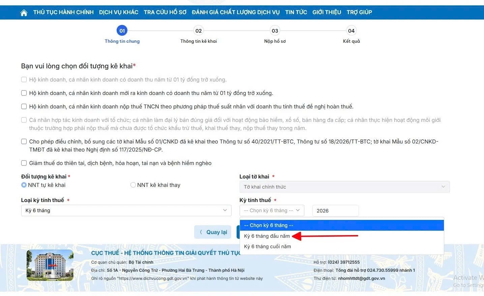Click 'Tổng đài hỗ trợ 024.730.55999 nhánh 1' text
This screenshot has height=296, width=484.
375,270
